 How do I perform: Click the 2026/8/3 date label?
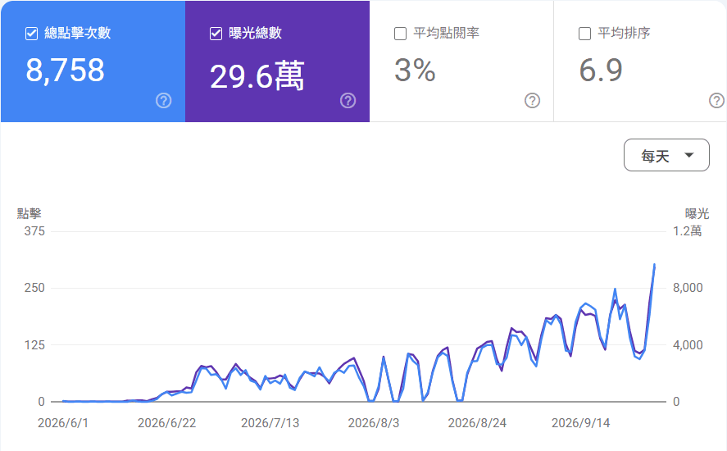click(374, 423)
